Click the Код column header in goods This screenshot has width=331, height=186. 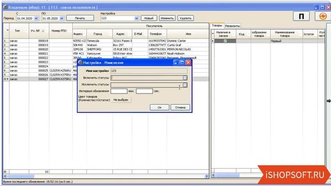(x=243, y=34)
